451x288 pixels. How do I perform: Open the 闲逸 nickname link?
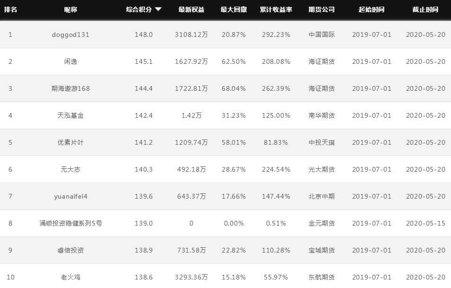coord(71,61)
